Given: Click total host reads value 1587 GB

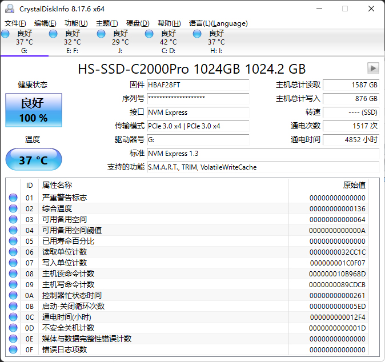Looking at the screenshot, I should (351, 85).
